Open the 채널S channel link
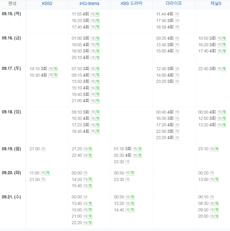The height and width of the screenshot is (231, 230). 216,3
